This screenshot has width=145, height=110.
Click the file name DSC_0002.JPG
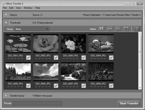43,55
